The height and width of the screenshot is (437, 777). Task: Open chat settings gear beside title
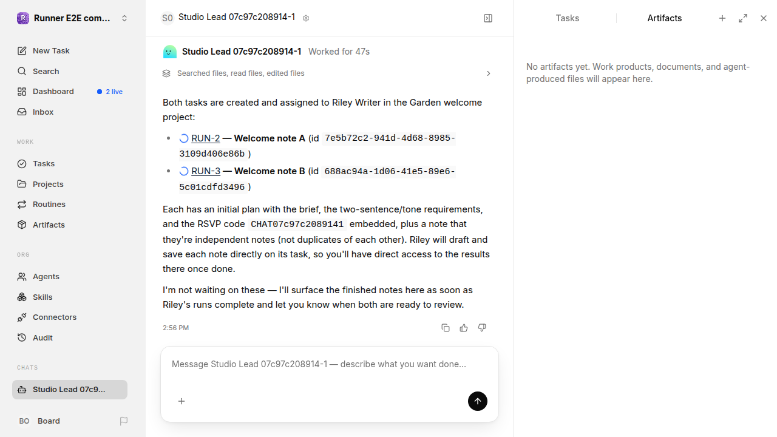(306, 18)
